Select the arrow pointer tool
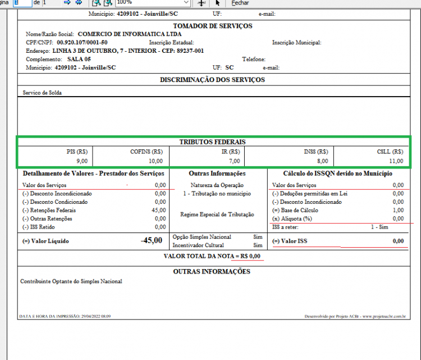 point(217,3)
